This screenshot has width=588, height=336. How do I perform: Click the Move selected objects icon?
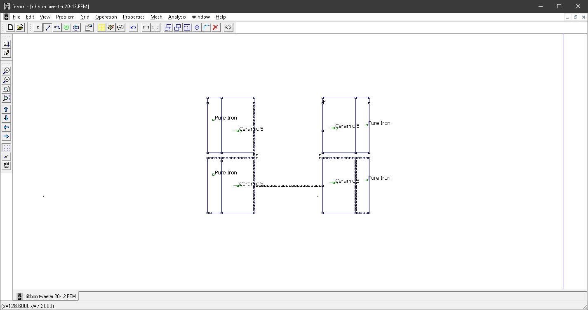pyautogui.click(x=168, y=28)
